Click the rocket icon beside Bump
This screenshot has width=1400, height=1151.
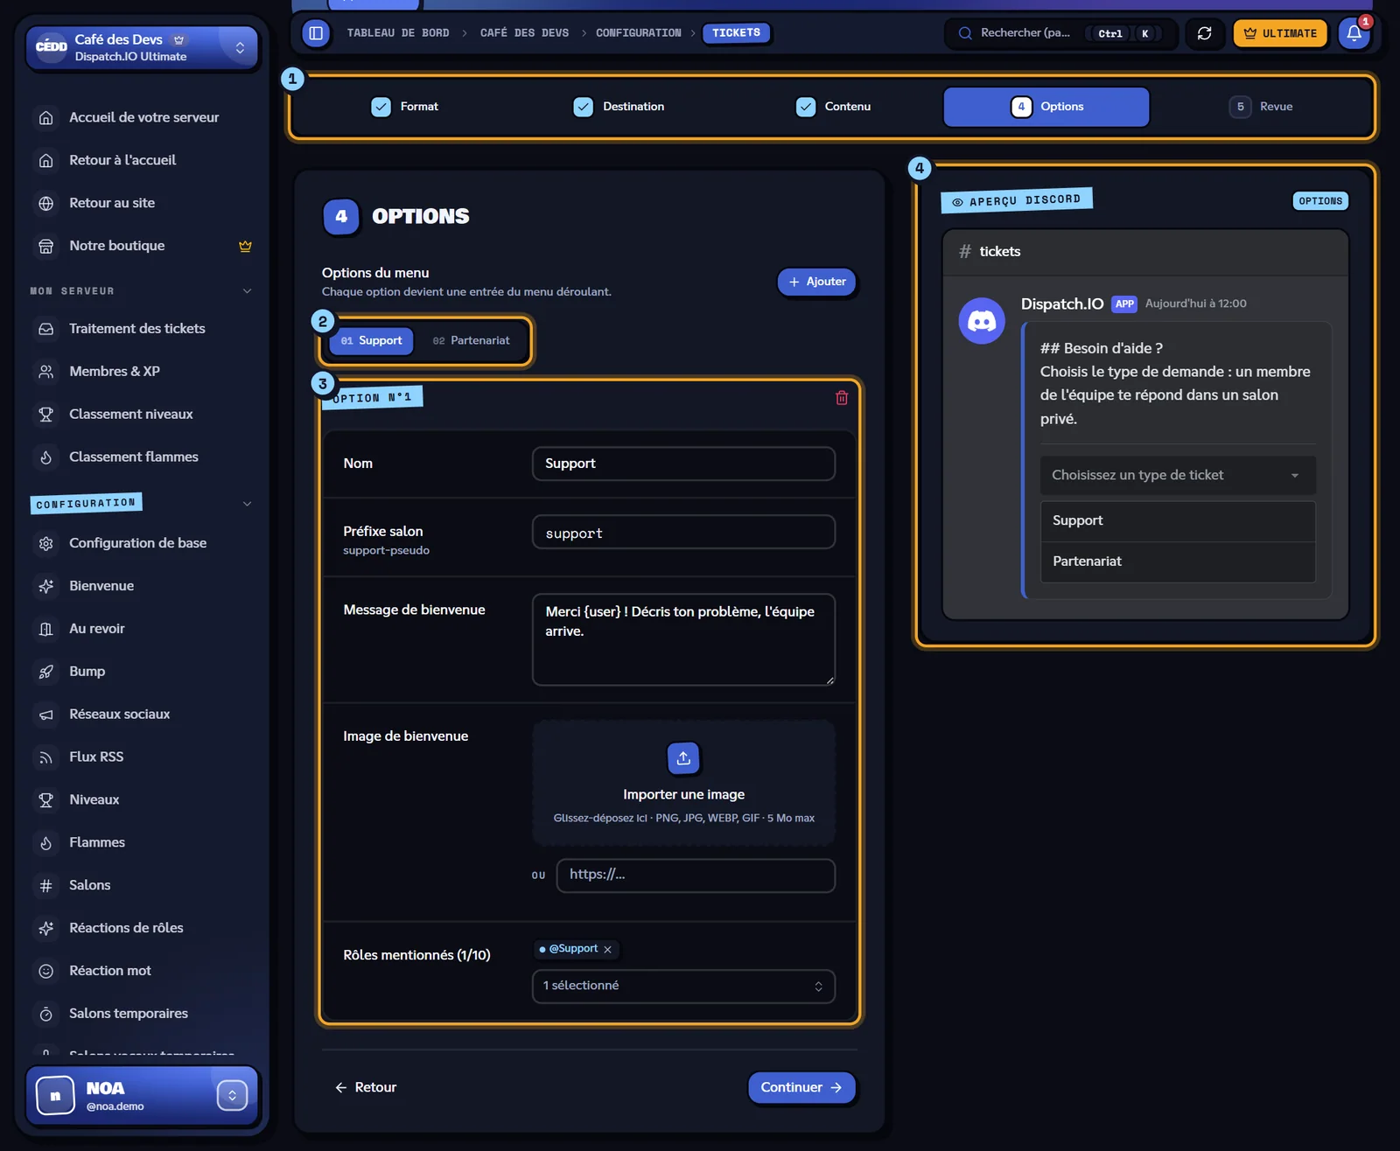click(46, 672)
